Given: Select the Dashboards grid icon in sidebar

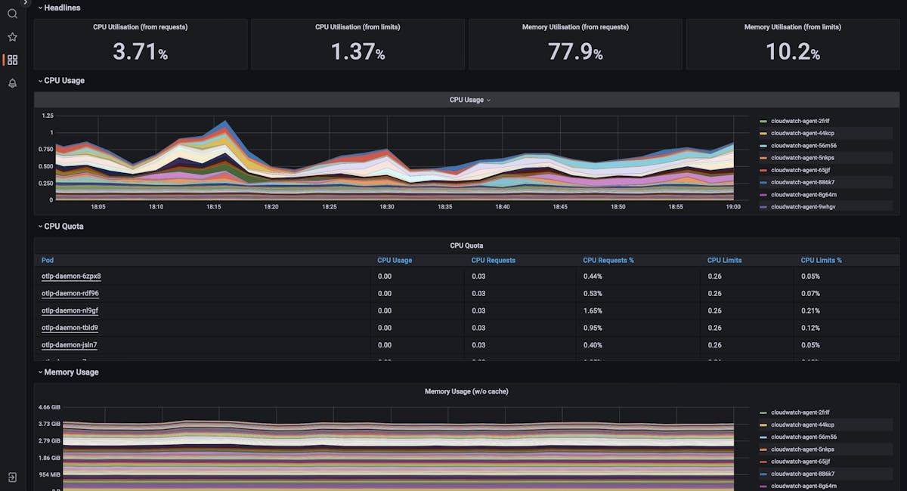Looking at the screenshot, I should coord(11,59).
